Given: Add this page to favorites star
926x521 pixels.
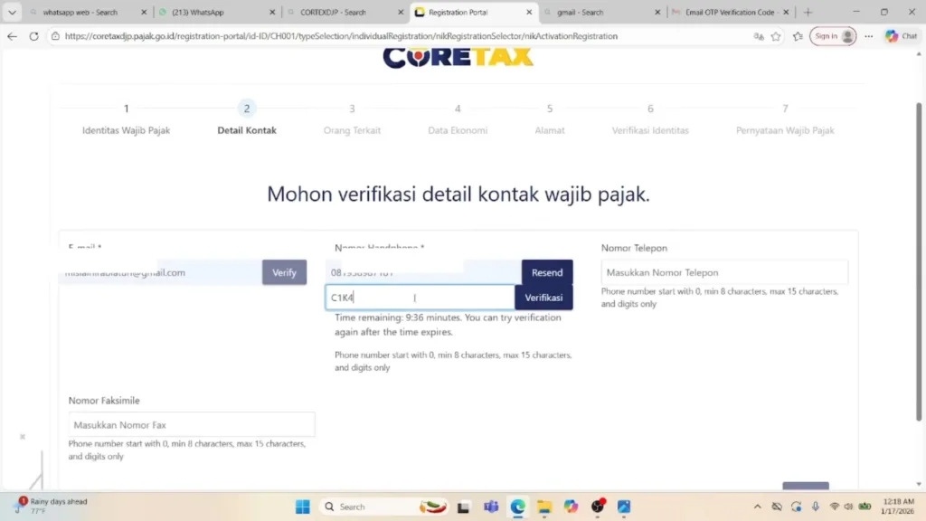Looking at the screenshot, I should (x=776, y=36).
